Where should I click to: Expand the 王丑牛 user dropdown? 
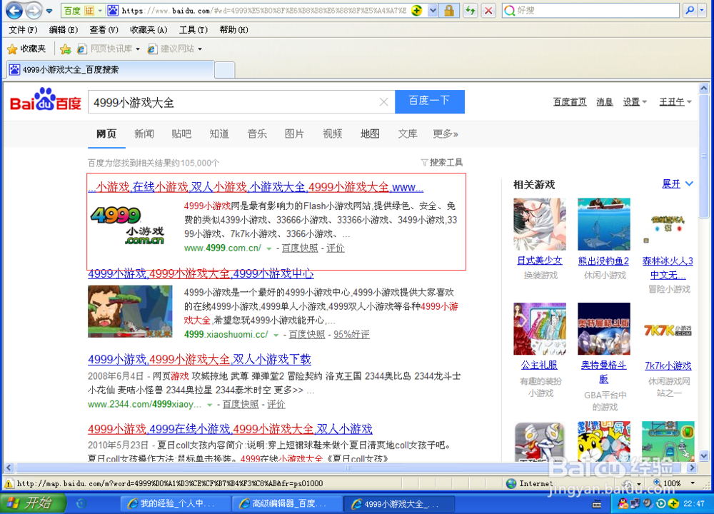tap(675, 101)
